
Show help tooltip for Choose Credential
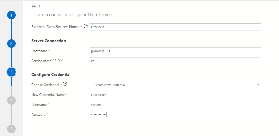point(65,84)
